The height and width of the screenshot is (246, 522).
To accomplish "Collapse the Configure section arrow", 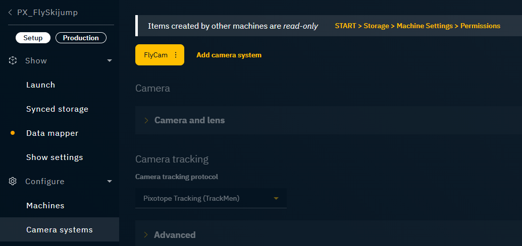I will (x=110, y=182).
